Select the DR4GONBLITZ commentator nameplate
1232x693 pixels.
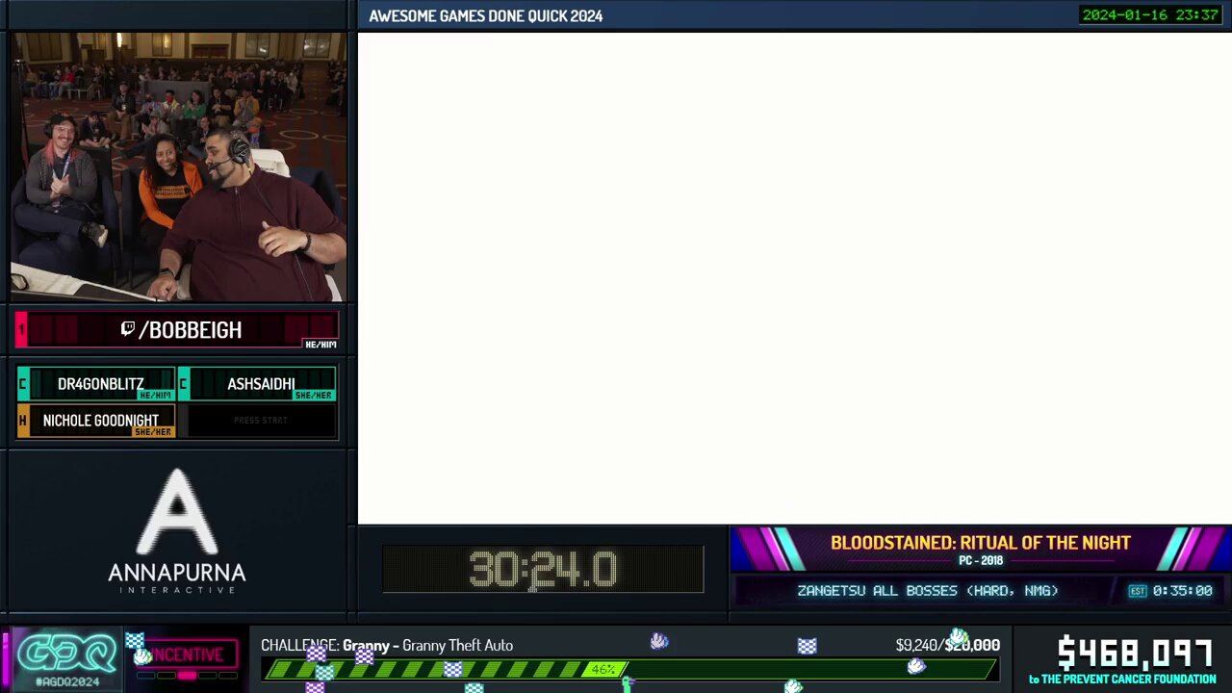[x=96, y=384]
